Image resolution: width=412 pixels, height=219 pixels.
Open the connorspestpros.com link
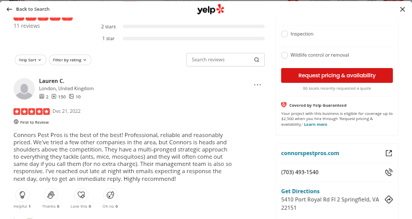310,153
